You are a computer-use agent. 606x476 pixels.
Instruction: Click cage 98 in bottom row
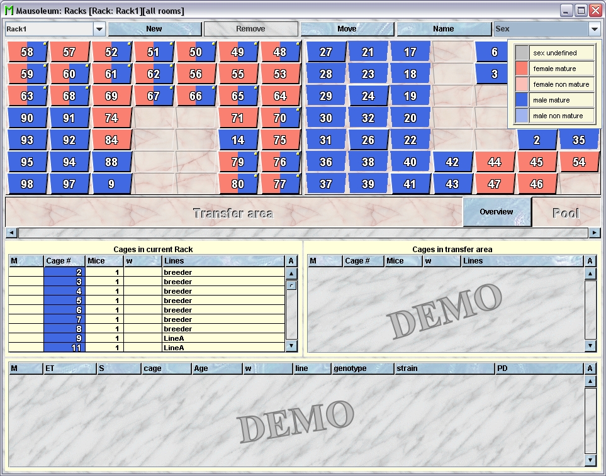[27, 184]
